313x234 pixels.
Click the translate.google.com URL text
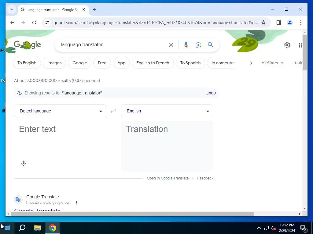(x=49, y=203)
